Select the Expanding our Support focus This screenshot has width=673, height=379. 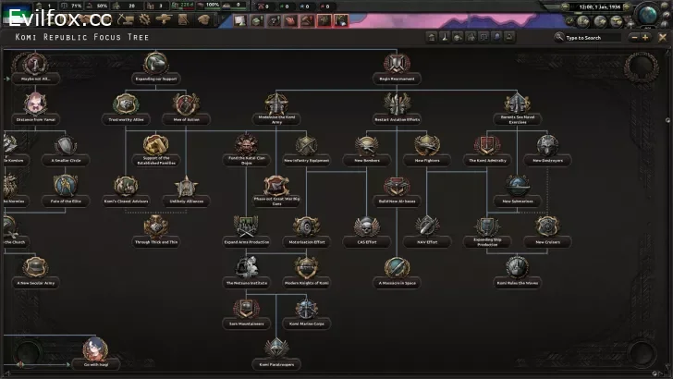coord(155,64)
